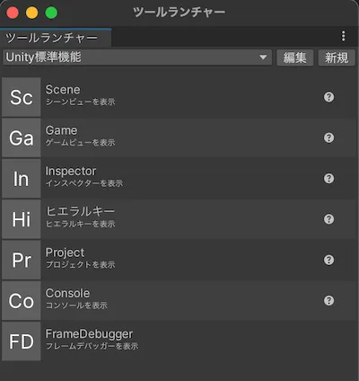Click the ヒエラルキー title text
This screenshot has height=381, width=359.
(80, 211)
